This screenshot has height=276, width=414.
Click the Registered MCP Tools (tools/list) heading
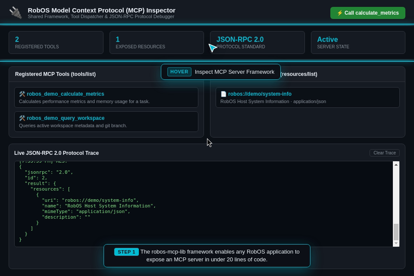coord(55,74)
